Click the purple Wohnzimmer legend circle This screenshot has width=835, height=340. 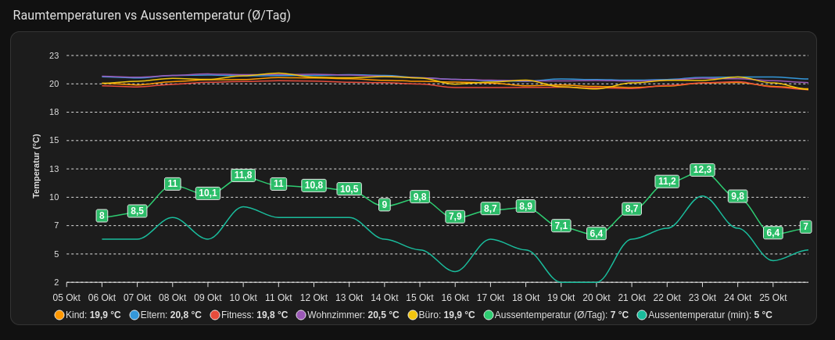click(301, 315)
